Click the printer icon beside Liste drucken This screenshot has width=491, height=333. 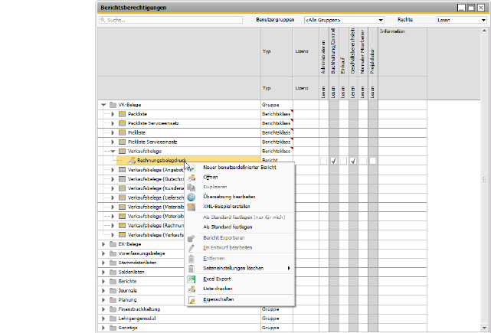tap(191, 289)
